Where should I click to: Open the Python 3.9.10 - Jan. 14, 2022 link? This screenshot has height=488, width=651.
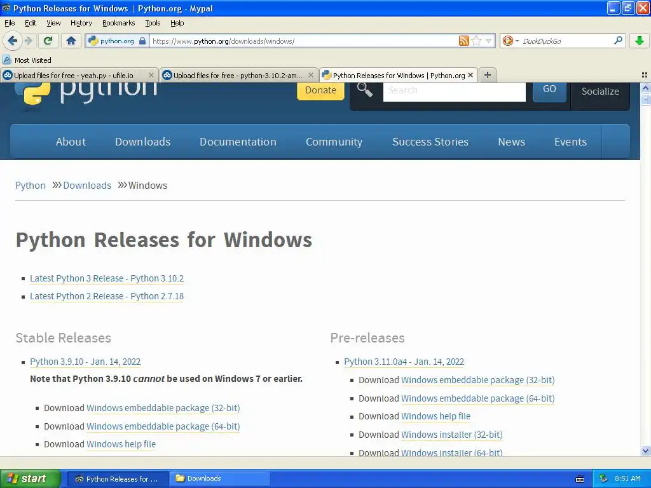(85, 362)
